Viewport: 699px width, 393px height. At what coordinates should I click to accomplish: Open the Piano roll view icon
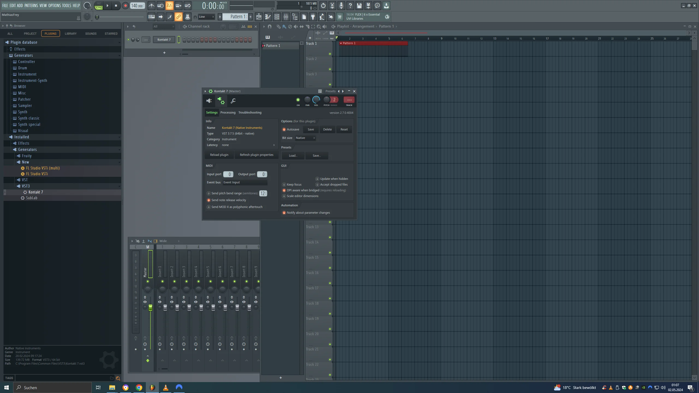coord(268,17)
